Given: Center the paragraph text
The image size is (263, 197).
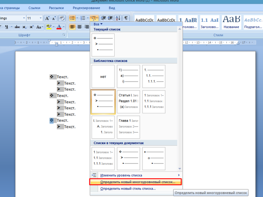Looking at the screenshot, I should tap(80, 27).
